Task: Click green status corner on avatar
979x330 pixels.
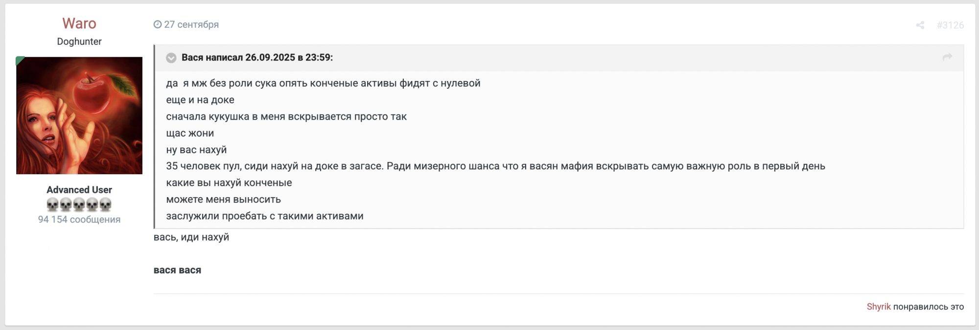Action: click(x=19, y=60)
